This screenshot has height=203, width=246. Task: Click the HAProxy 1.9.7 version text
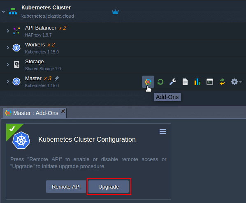[38, 35]
